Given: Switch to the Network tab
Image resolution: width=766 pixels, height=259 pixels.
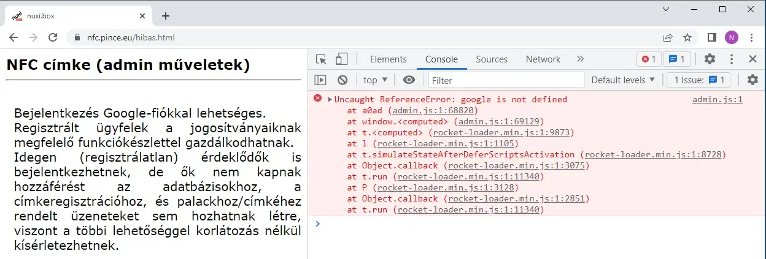Looking at the screenshot, I should [x=543, y=59].
